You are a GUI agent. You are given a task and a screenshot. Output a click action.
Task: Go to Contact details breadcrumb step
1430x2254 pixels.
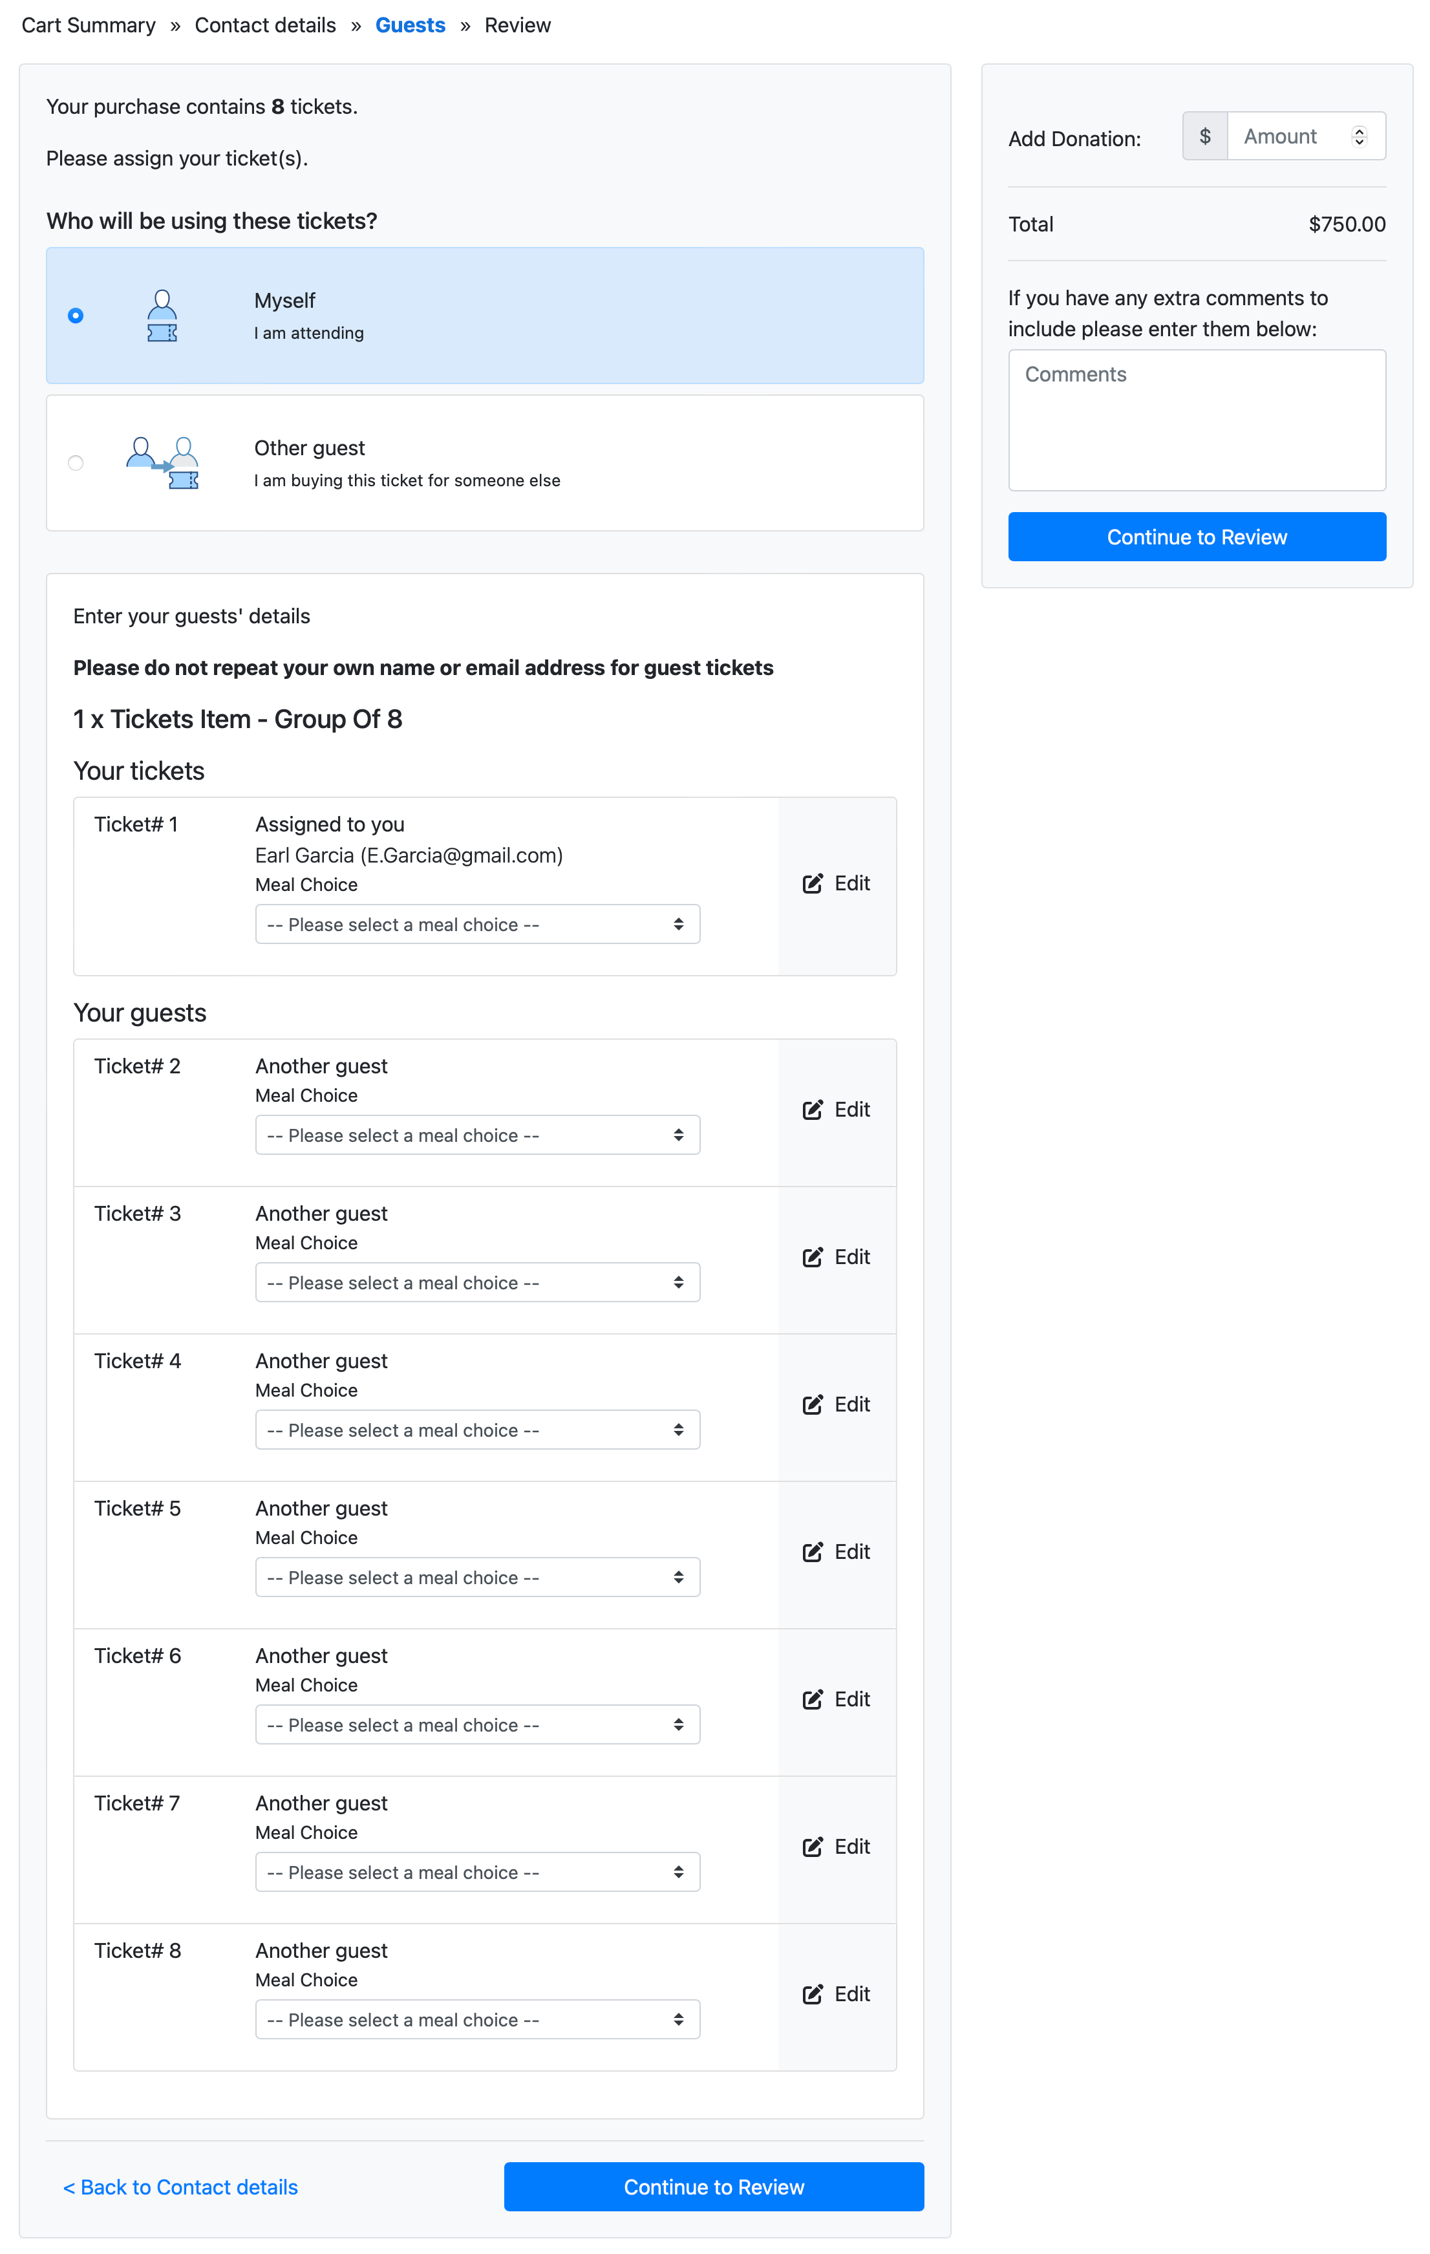tap(265, 25)
